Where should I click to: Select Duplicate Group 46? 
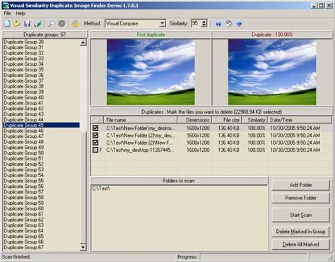(x=24, y=131)
